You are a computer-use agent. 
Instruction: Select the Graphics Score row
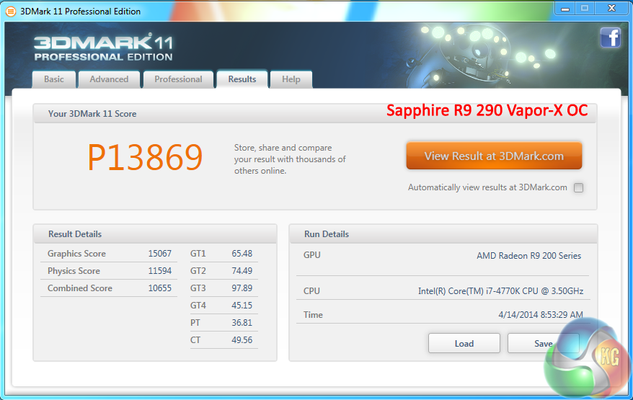click(x=109, y=254)
